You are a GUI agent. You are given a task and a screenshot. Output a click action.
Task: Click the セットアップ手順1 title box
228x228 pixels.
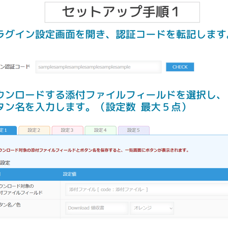coord(122,12)
